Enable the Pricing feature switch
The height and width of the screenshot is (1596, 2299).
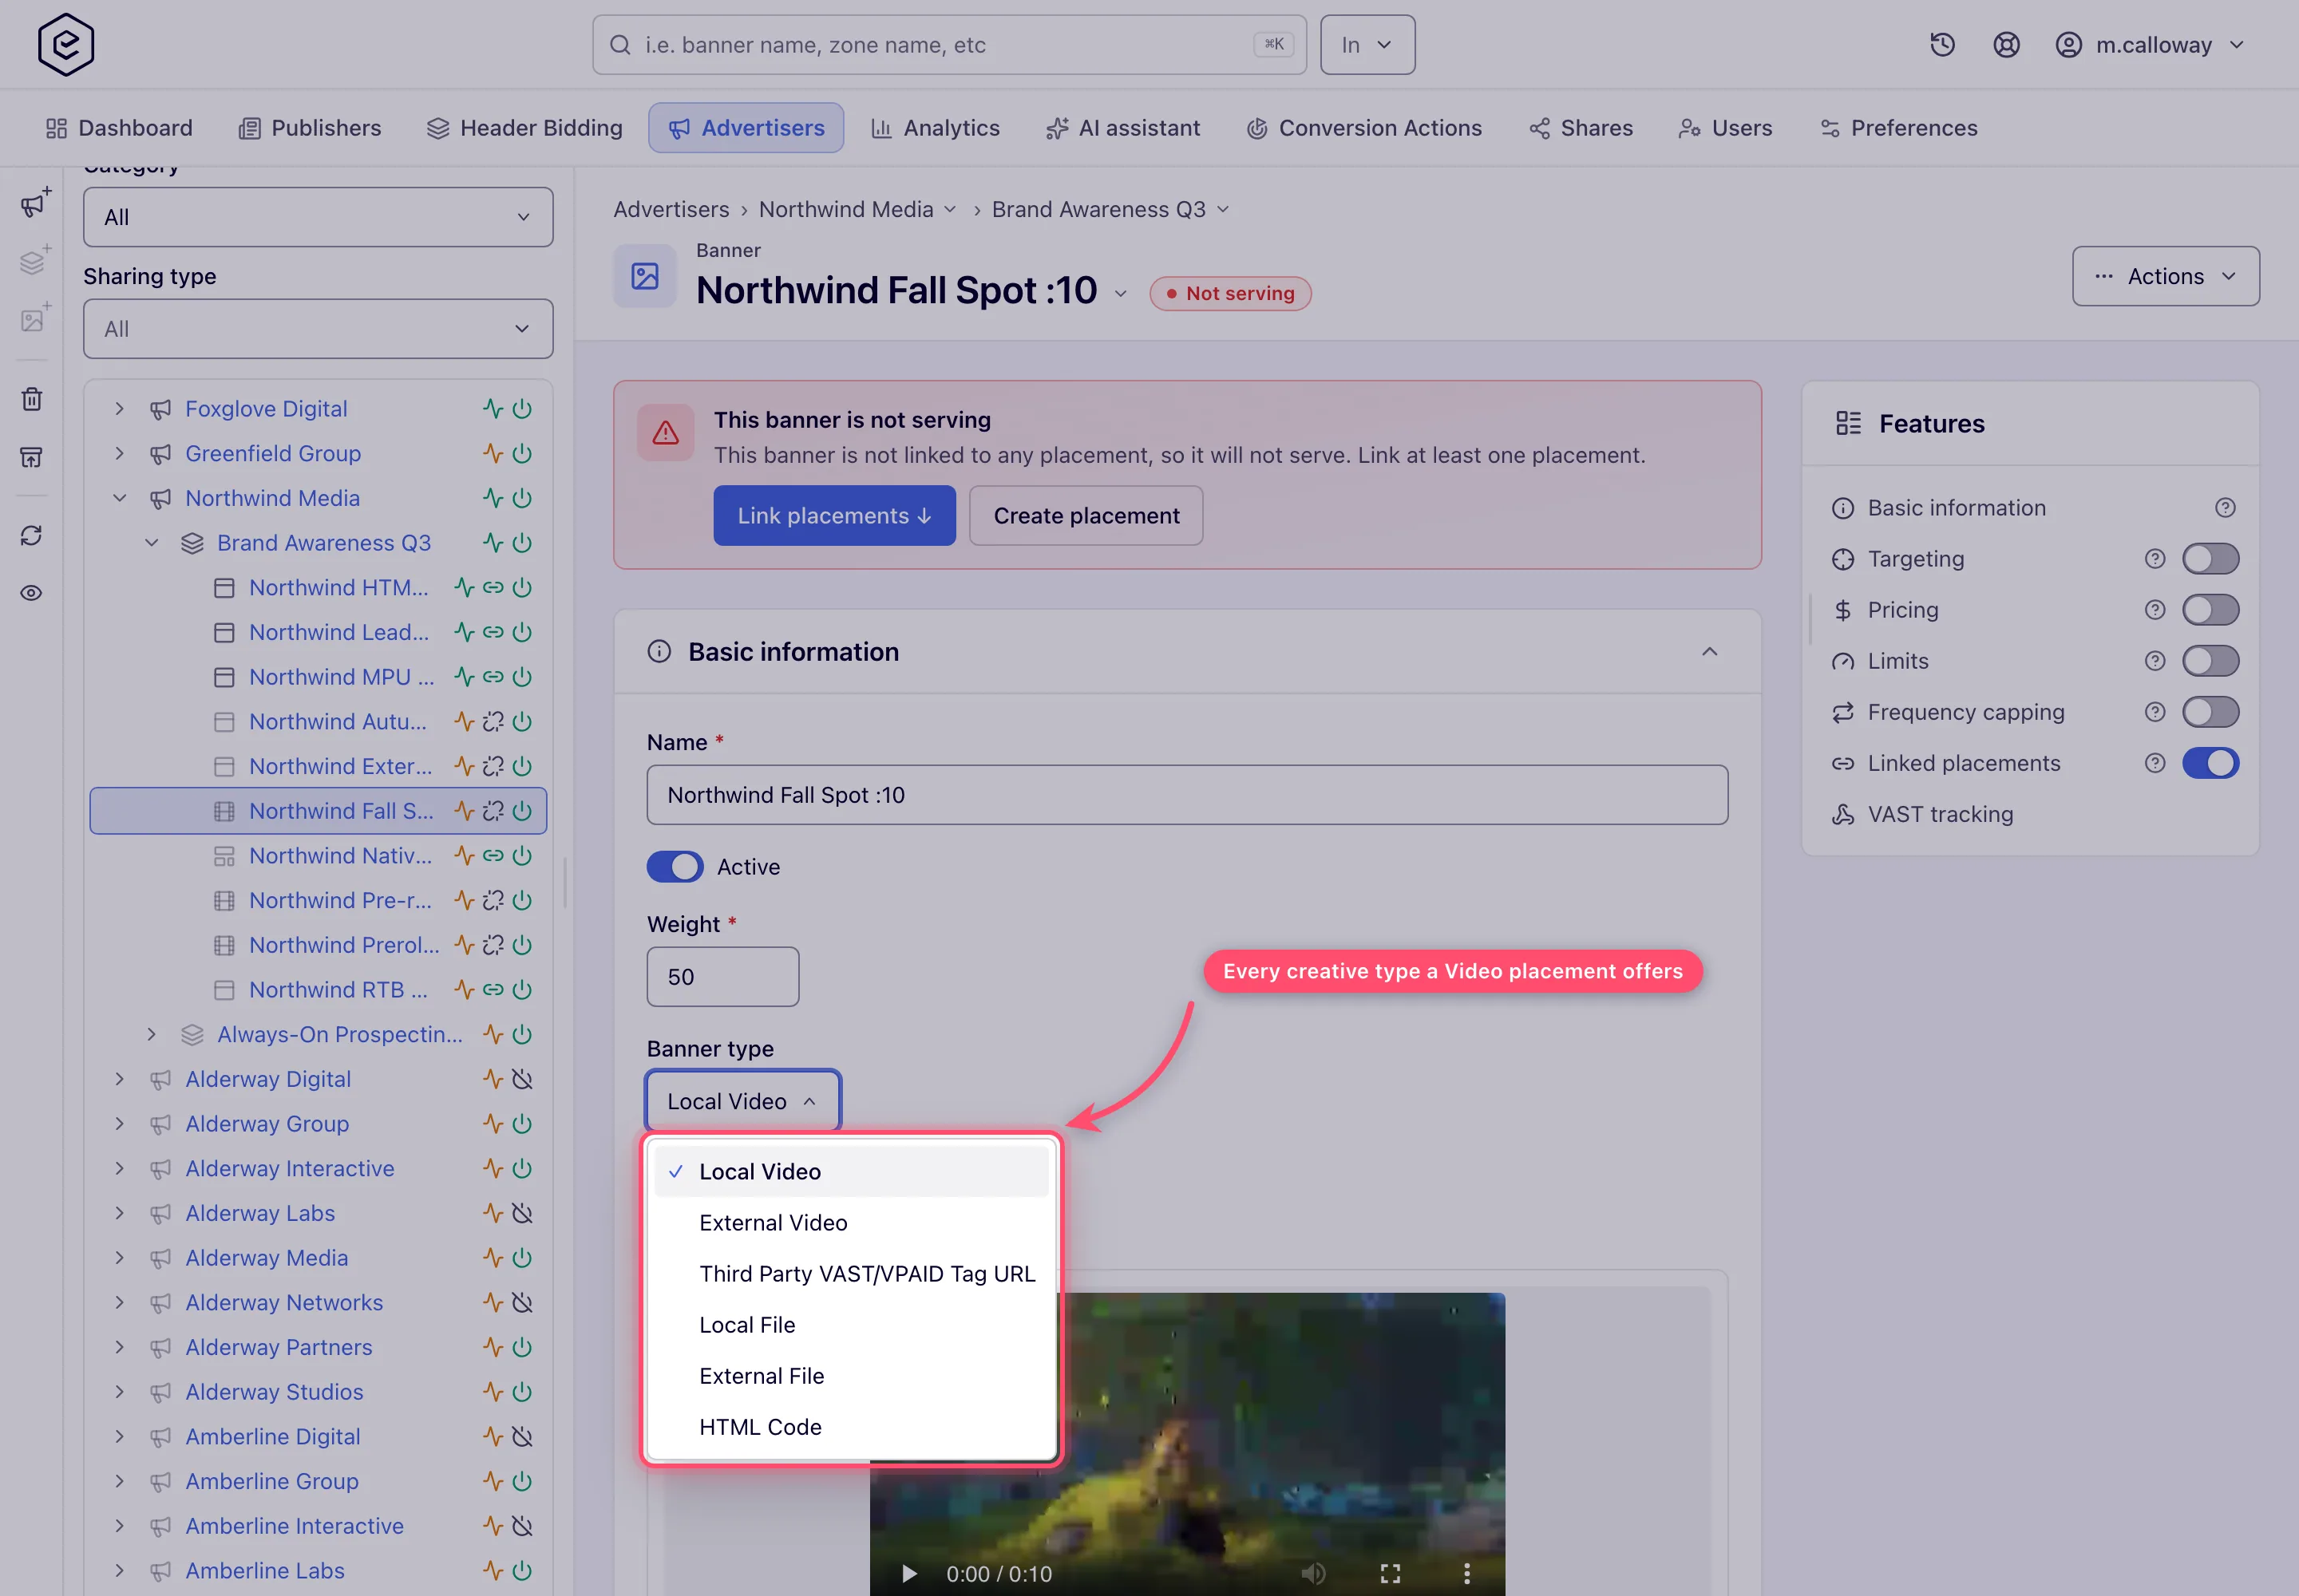point(2210,610)
